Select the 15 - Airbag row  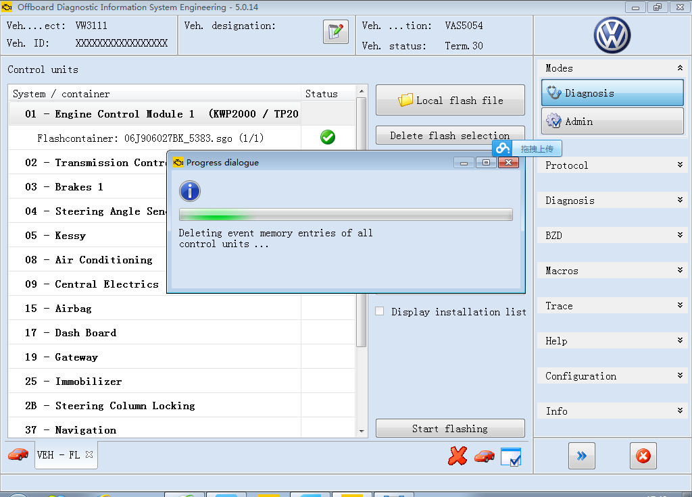pos(182,308)
